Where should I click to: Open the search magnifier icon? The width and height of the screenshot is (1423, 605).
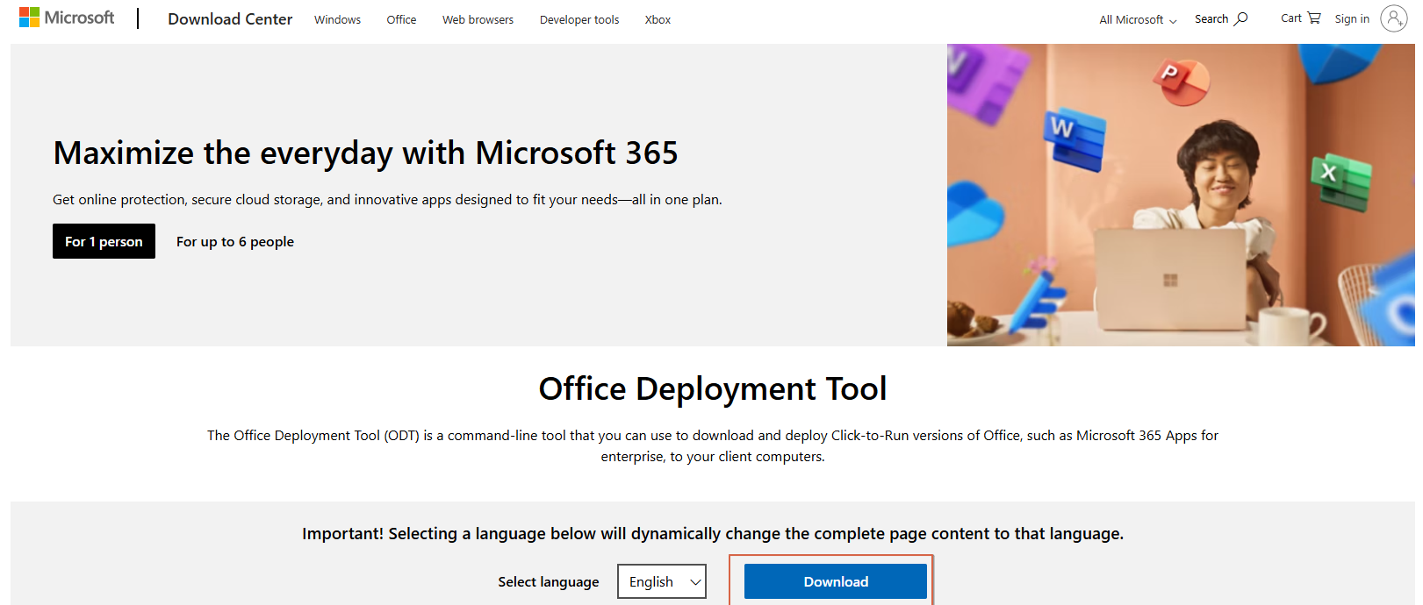tap(1240, 18)
